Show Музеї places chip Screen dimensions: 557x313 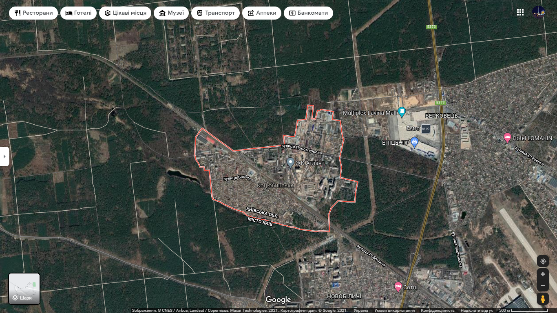(x=171, y=13)
